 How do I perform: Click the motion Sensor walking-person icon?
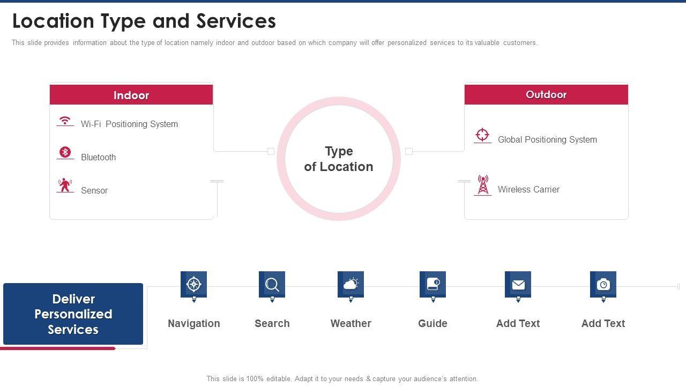pyautogui.click(x=65, y=185)
